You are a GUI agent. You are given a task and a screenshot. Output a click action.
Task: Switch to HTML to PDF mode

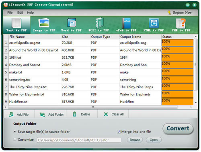click(154, 23)
